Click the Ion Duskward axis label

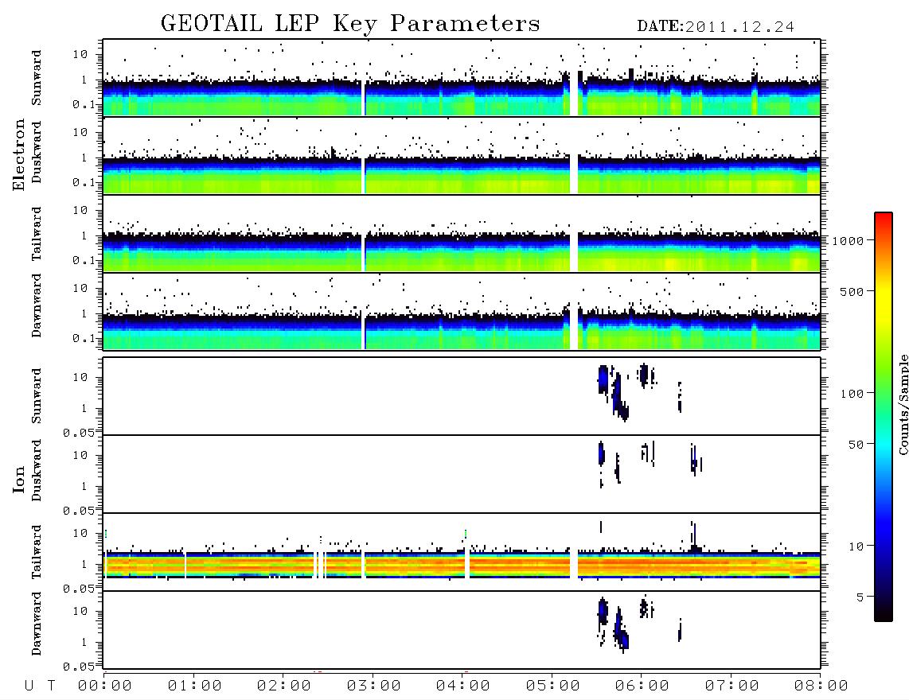[37, 470]
